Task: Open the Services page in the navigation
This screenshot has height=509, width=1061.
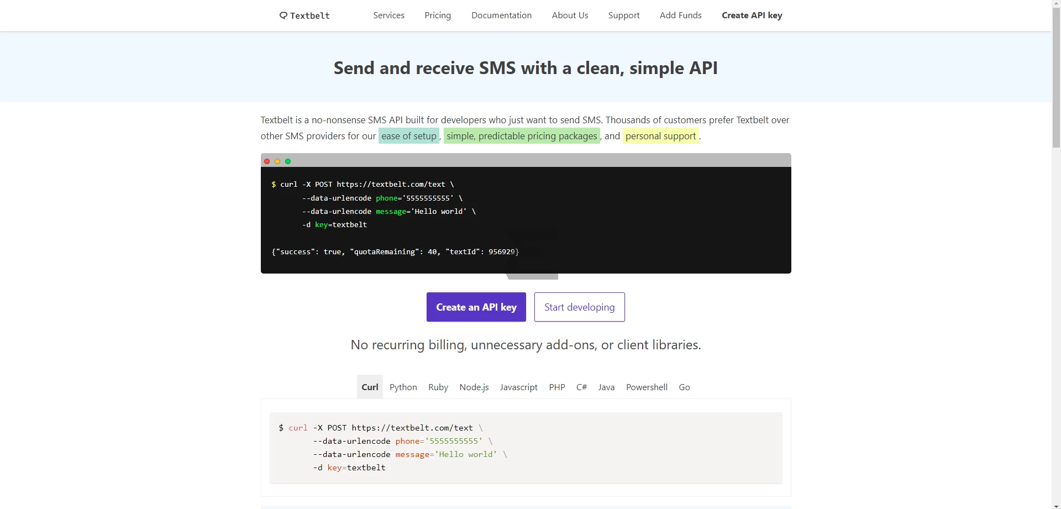Action: point(388,15)
